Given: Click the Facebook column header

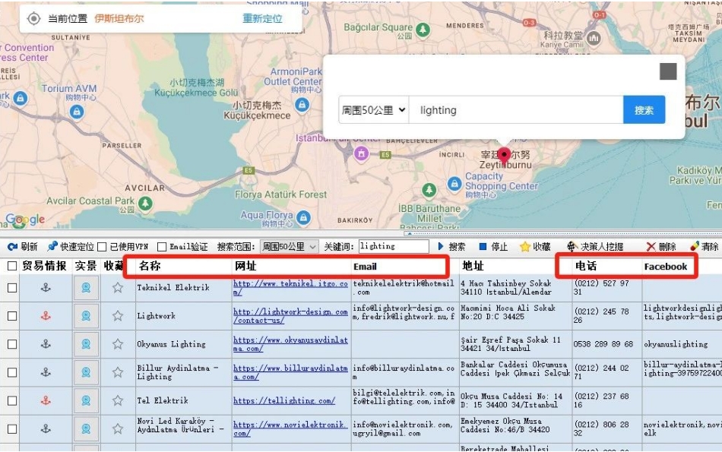Looking at the screenshot, I should click(665, 267).
